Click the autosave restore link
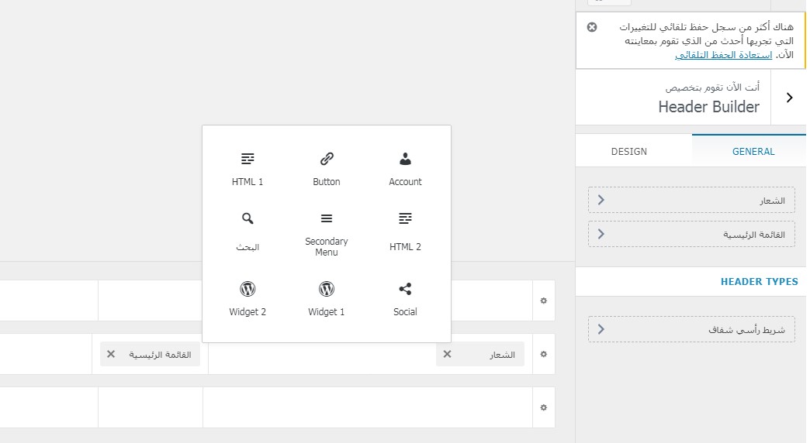Viewport: 810px width, 443px height. click(723, 56)
